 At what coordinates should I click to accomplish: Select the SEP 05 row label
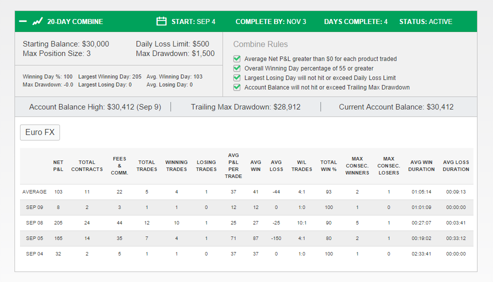pos(34,238)
